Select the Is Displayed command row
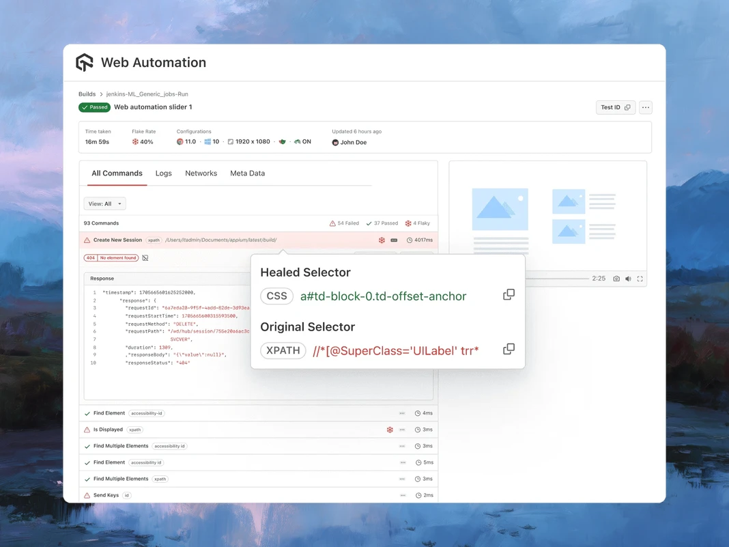 (259, 430)
